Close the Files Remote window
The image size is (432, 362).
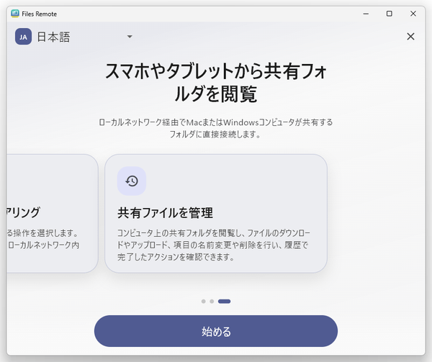413,14
